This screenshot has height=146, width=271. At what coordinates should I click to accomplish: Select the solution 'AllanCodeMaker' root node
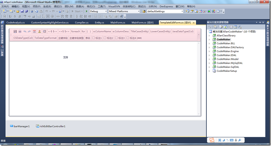[234, 32]
